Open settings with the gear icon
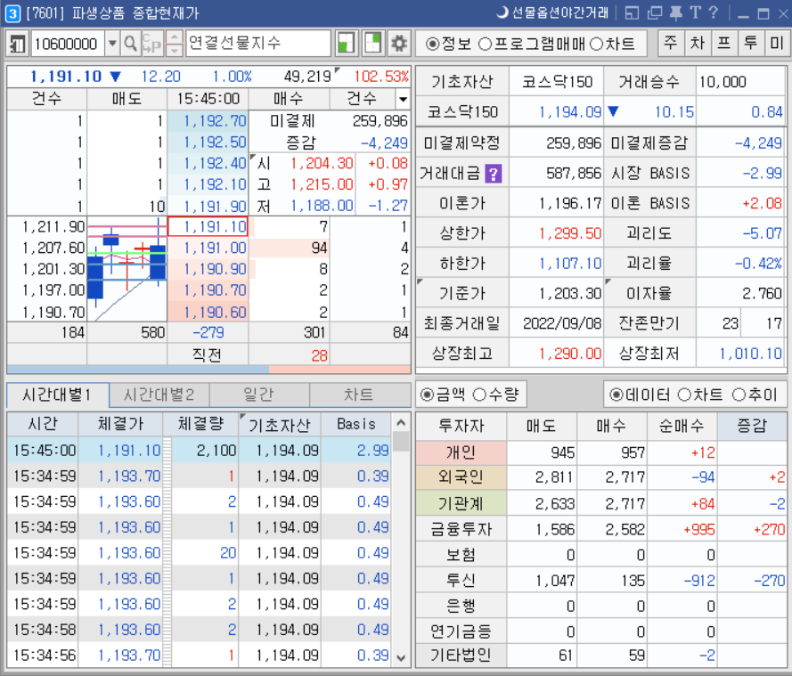The image size is (792, 676). click(x=399, y=44)
